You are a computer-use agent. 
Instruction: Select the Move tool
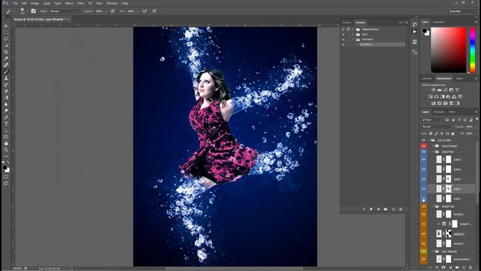coord(6,26)
